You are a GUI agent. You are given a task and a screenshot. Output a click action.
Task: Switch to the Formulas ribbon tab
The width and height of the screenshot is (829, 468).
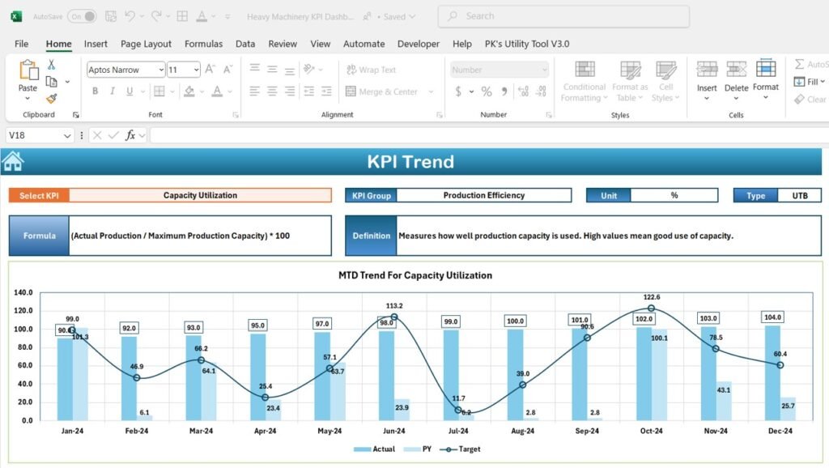203,44
